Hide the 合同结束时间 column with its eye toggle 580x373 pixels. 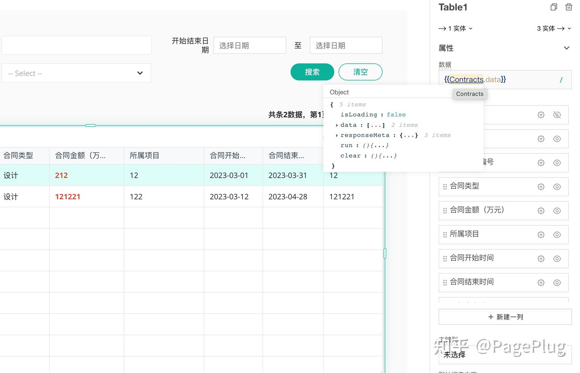click(x=557, y=282)
